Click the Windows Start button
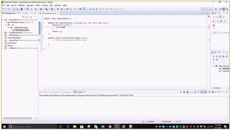 (4, 127)
